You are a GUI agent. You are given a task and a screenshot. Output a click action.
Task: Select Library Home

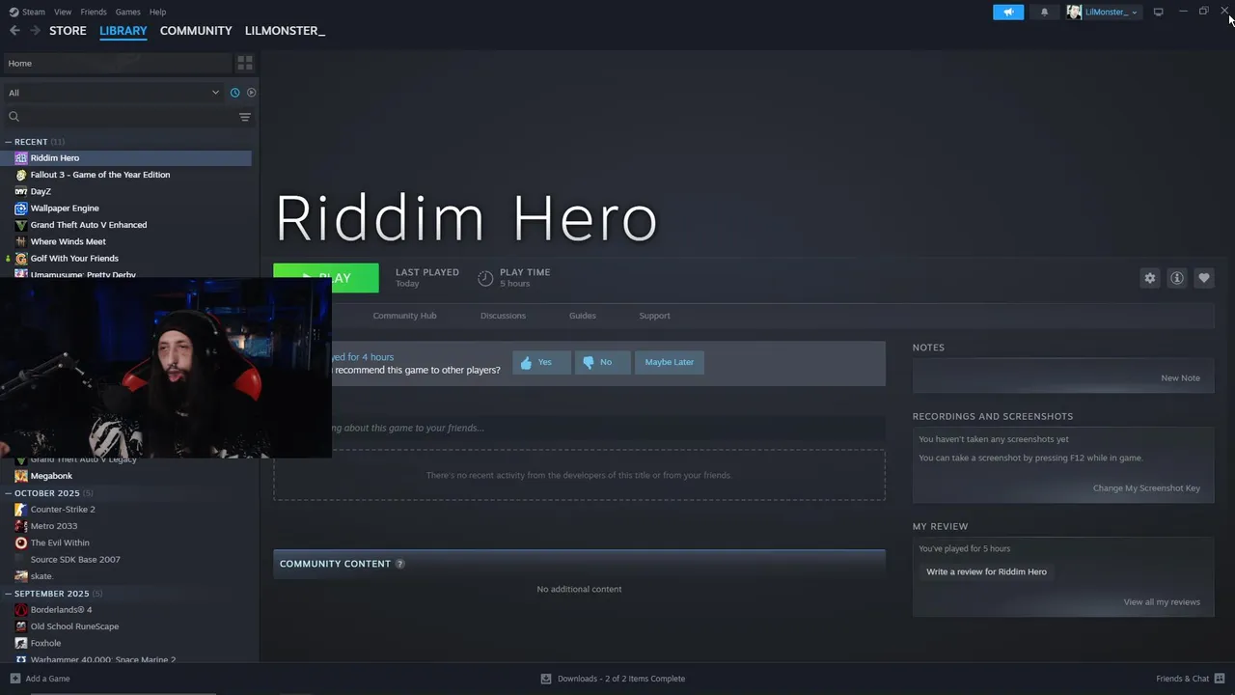click(x=118, y=63)
